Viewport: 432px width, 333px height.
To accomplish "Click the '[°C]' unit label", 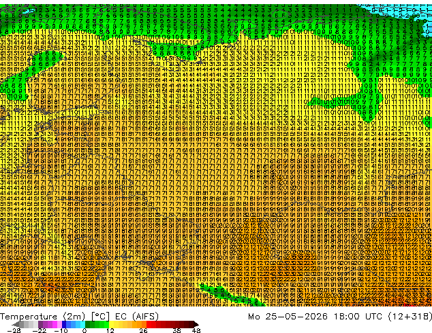I will click(100, 317).
